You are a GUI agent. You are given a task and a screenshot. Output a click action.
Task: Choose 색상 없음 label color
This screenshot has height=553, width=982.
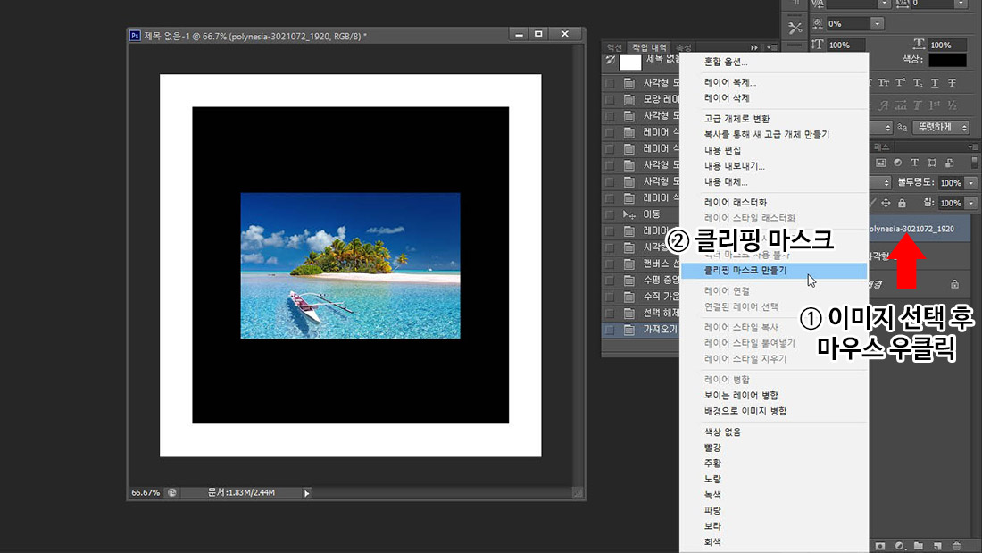pos(773,432)
